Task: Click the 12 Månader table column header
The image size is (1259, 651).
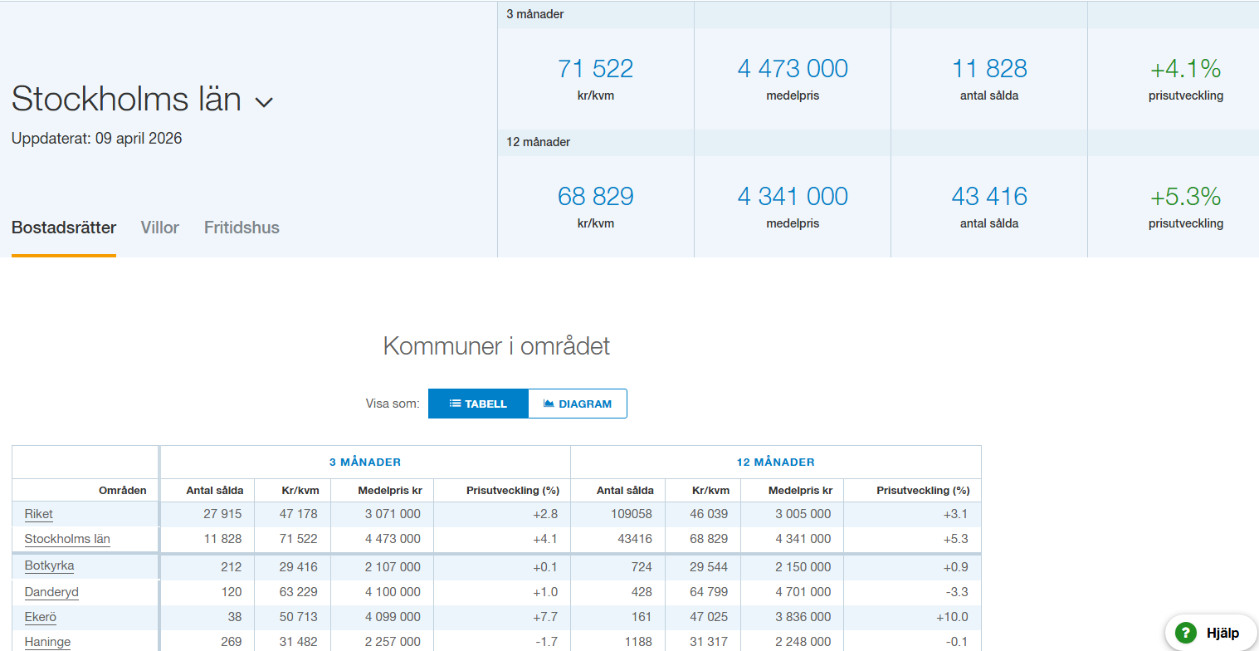Action: pos(775,462)
